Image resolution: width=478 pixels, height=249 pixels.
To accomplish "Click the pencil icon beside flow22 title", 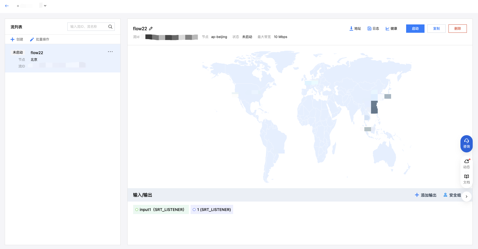I will [151, 29].
